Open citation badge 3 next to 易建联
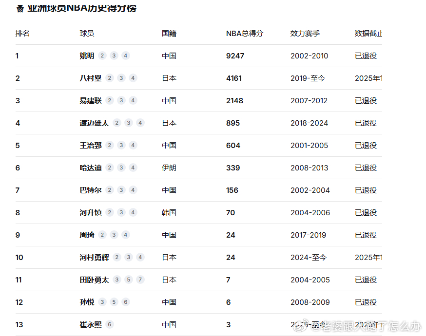This screenshot has width=426, height=336. [x=121, y=100]
